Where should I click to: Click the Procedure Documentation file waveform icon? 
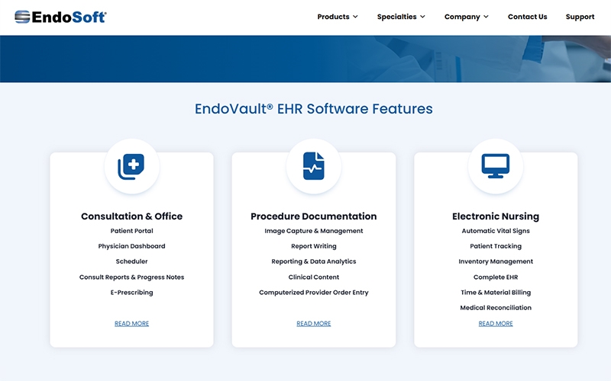(x=314, y=166)
